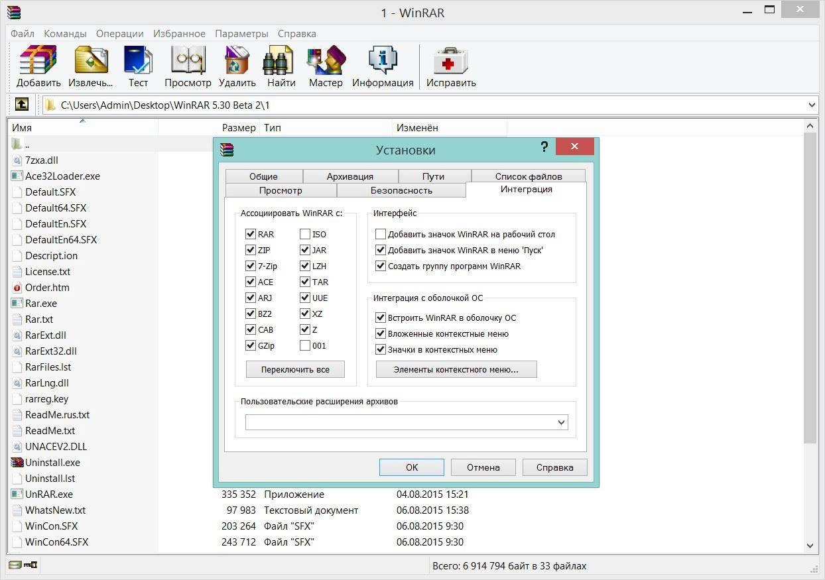
Task: Click the parent folder '..' icon
Action: click(x=17, y=144)
